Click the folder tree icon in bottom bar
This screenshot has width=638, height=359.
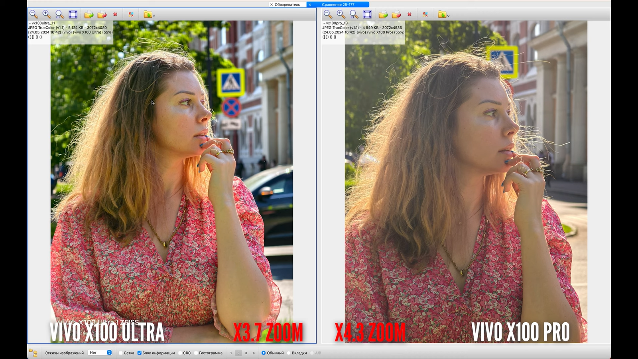click(33, 353)
